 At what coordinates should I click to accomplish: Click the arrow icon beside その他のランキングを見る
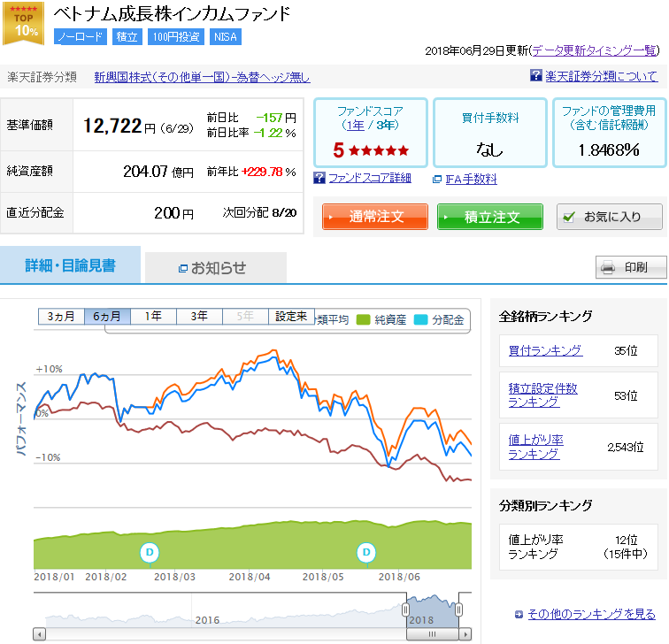(x=519, y=615)
